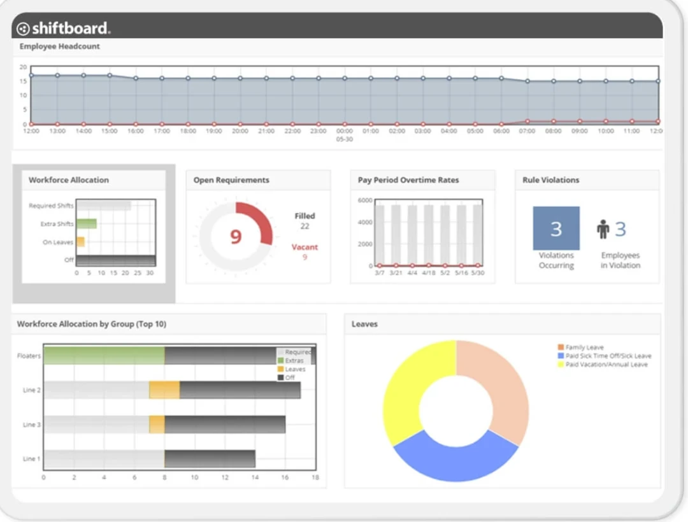
Task: Click the Shiftboard logo in the header
Action: click(63, 28)
